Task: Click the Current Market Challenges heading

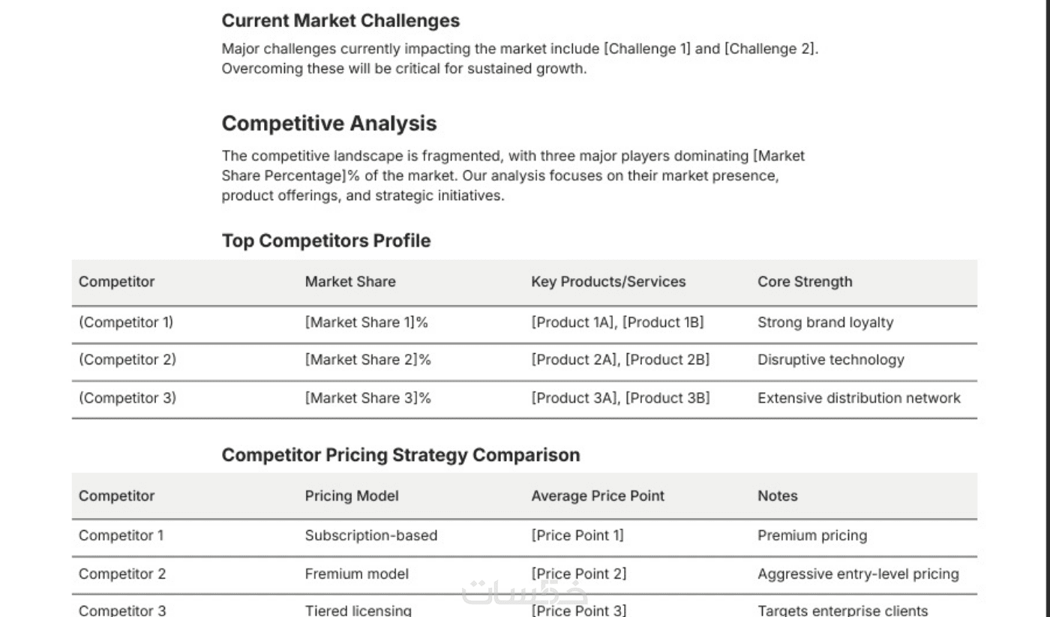Action: point(340,20)
